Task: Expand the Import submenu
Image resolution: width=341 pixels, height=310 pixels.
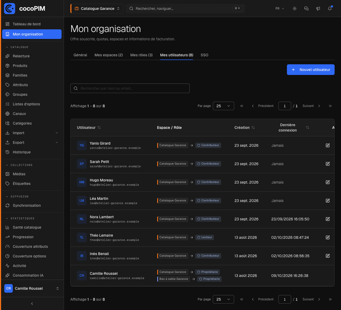Action: coord(32,133)
